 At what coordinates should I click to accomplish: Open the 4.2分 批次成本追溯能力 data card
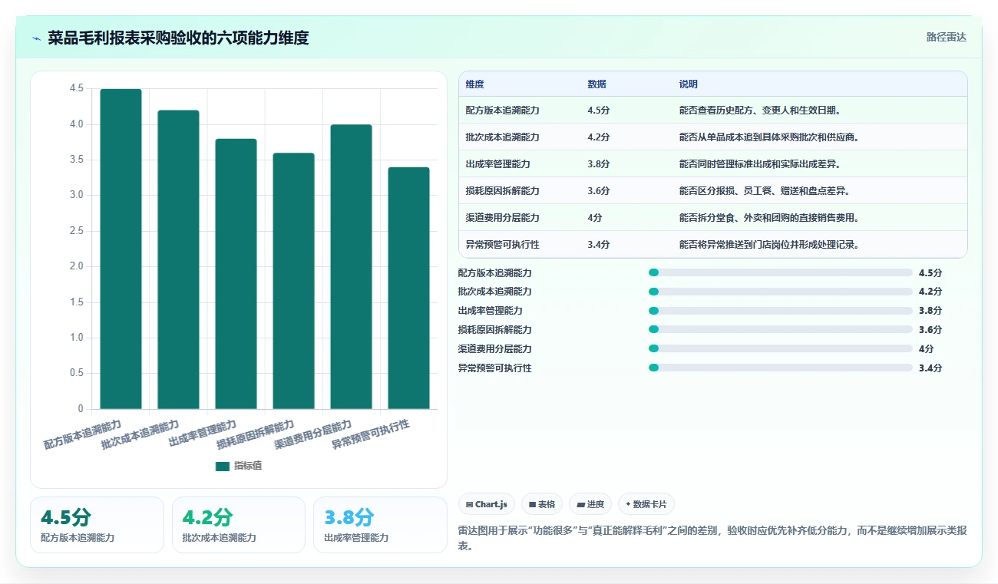(239, 525)
